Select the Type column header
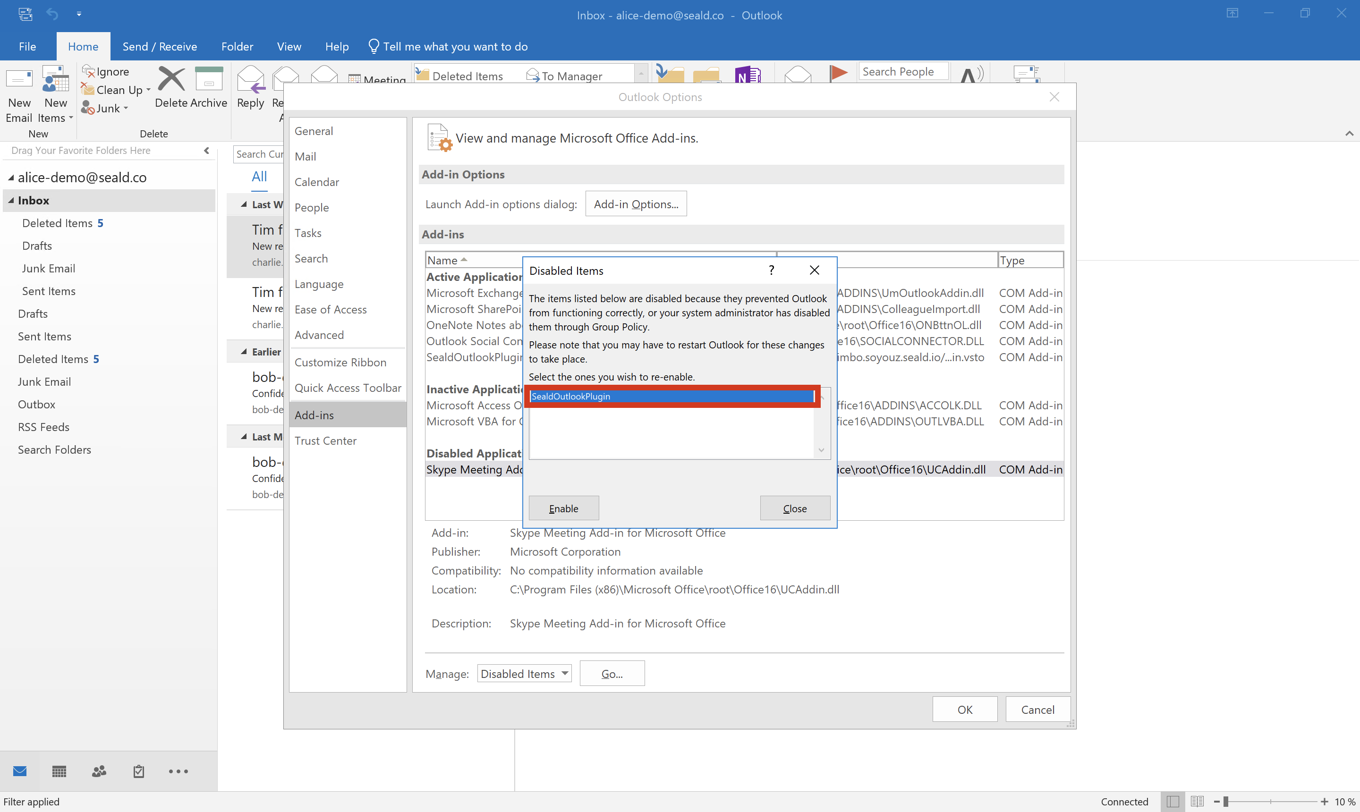The image size is (1360, 812). pyautogui.click(x=1030, y=260)
